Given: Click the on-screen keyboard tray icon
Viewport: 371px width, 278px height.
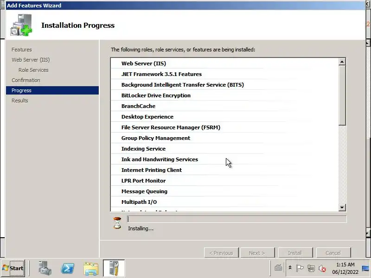Looking at the screenshot, I should click(278, 268).
